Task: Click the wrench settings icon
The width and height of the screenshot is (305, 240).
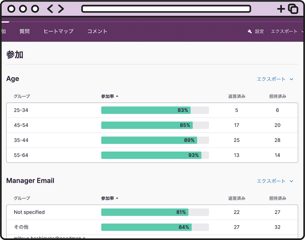Action: (250, 32)
